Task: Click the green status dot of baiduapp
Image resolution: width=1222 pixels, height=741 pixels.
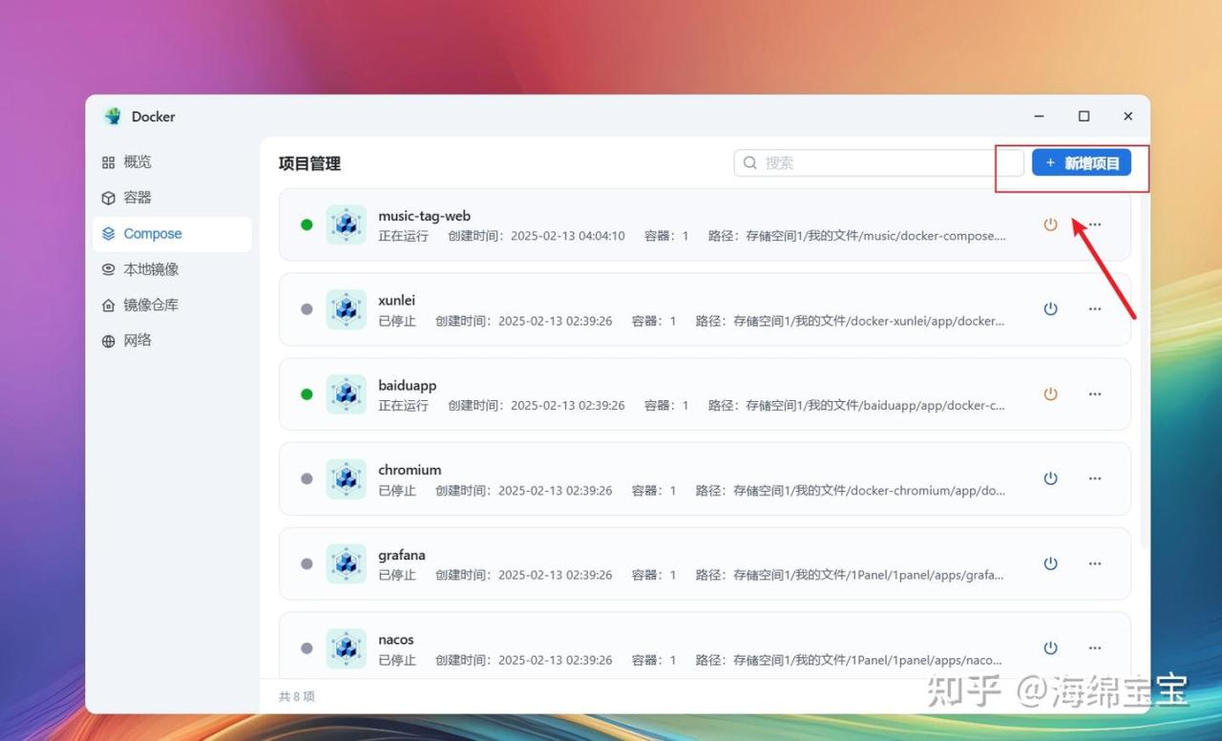Action: [306, 393]
